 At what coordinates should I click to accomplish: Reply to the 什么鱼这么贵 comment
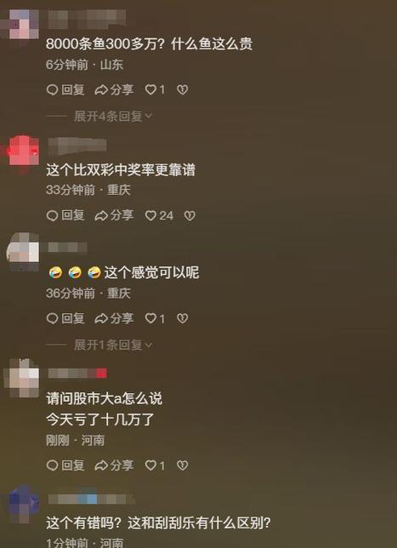click(65, 90)
